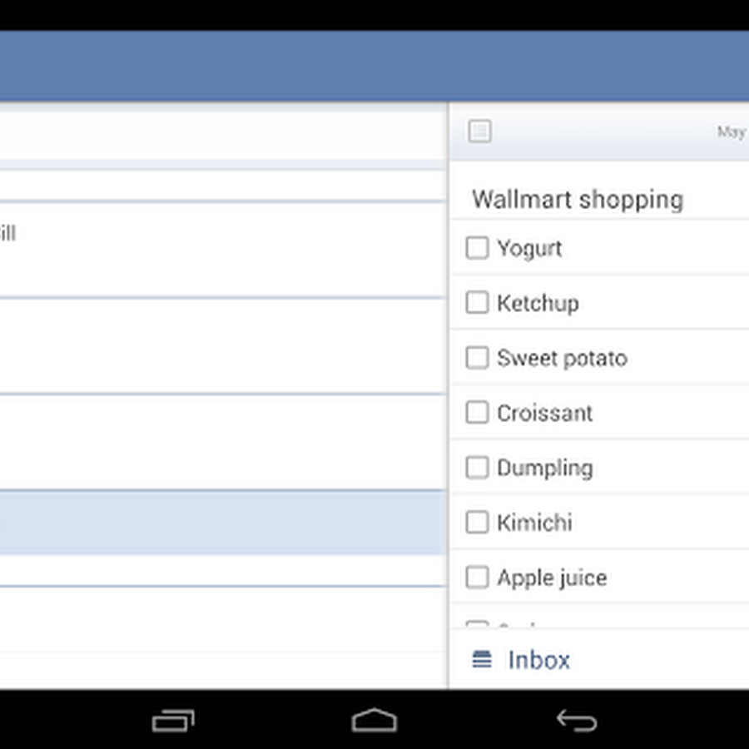This screenshot has height=749, width=749.
Task: Tick the Sweet potato checkbox
Action: 477,358
